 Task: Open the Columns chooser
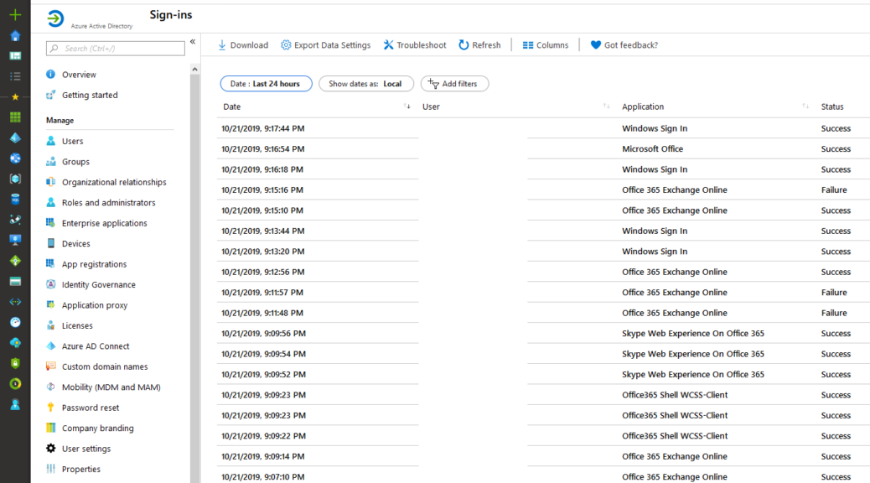click(546, 45)
